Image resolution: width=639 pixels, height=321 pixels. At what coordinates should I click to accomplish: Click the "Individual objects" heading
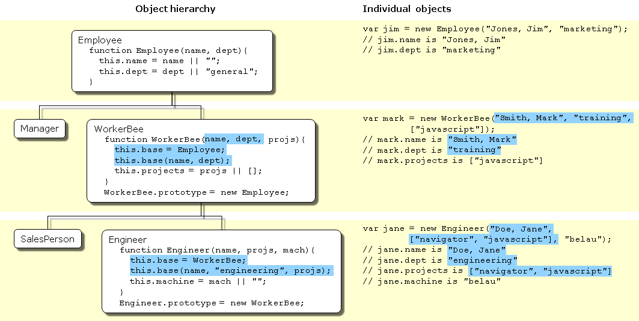[406, 9]
